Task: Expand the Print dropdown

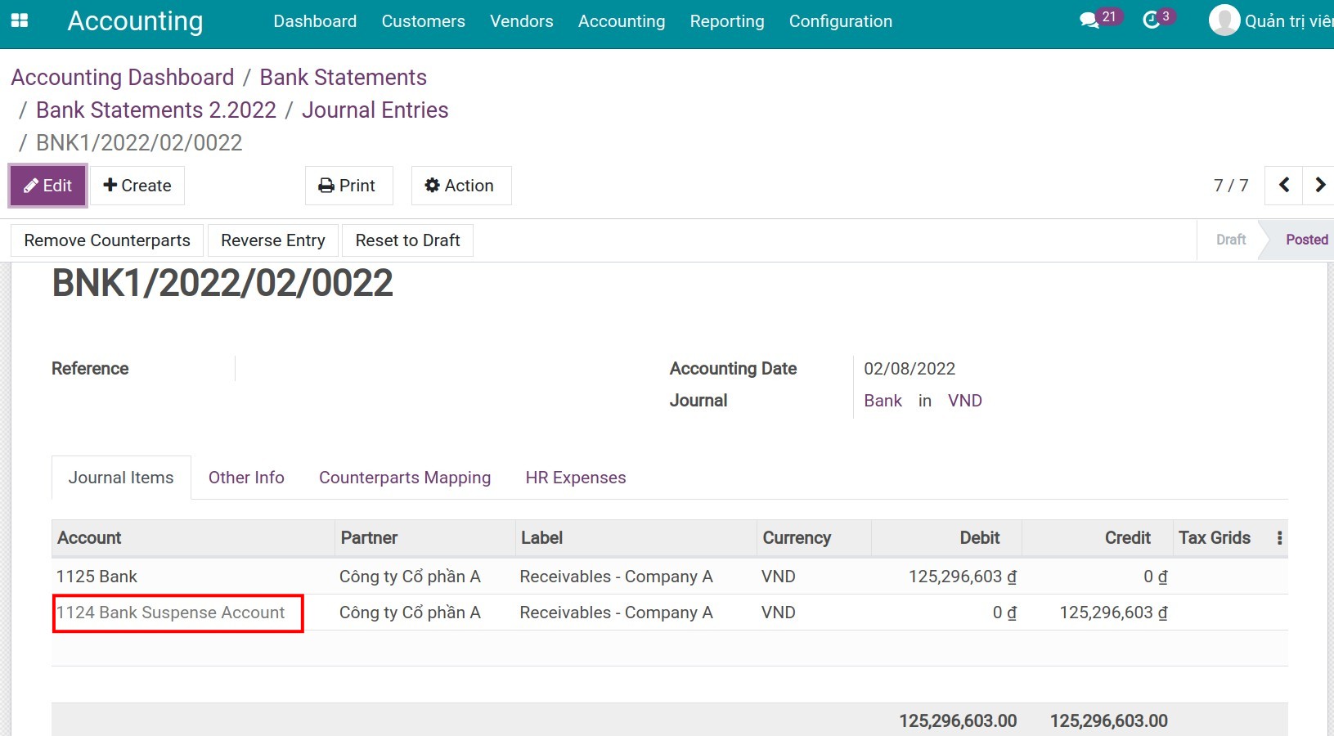Action: pos(348,186)
